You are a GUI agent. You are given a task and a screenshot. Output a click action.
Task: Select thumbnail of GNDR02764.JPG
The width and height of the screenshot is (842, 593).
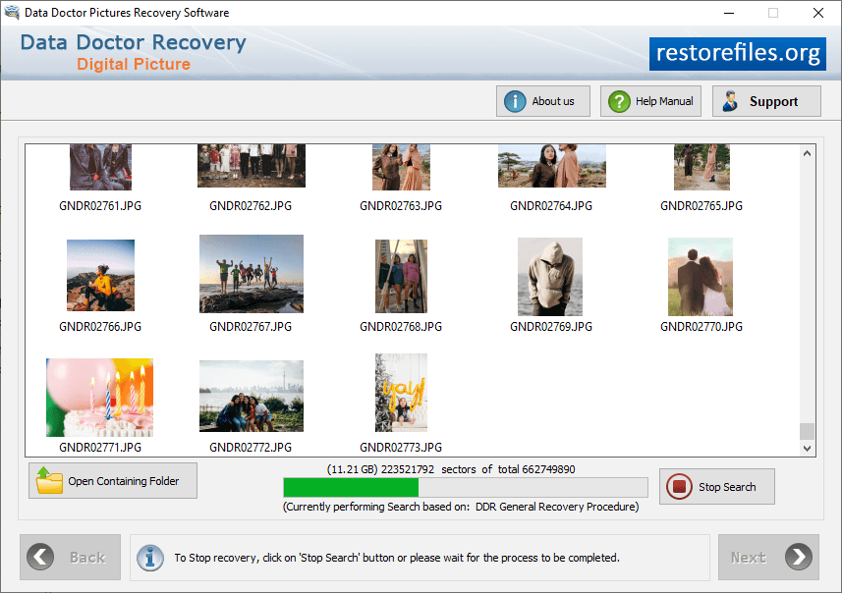coord(551,165)
